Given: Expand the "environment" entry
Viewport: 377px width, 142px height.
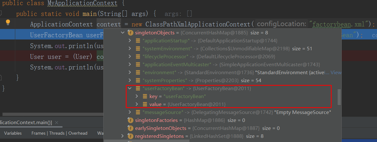Looking at the screenshot, I should tap(130, 73).
